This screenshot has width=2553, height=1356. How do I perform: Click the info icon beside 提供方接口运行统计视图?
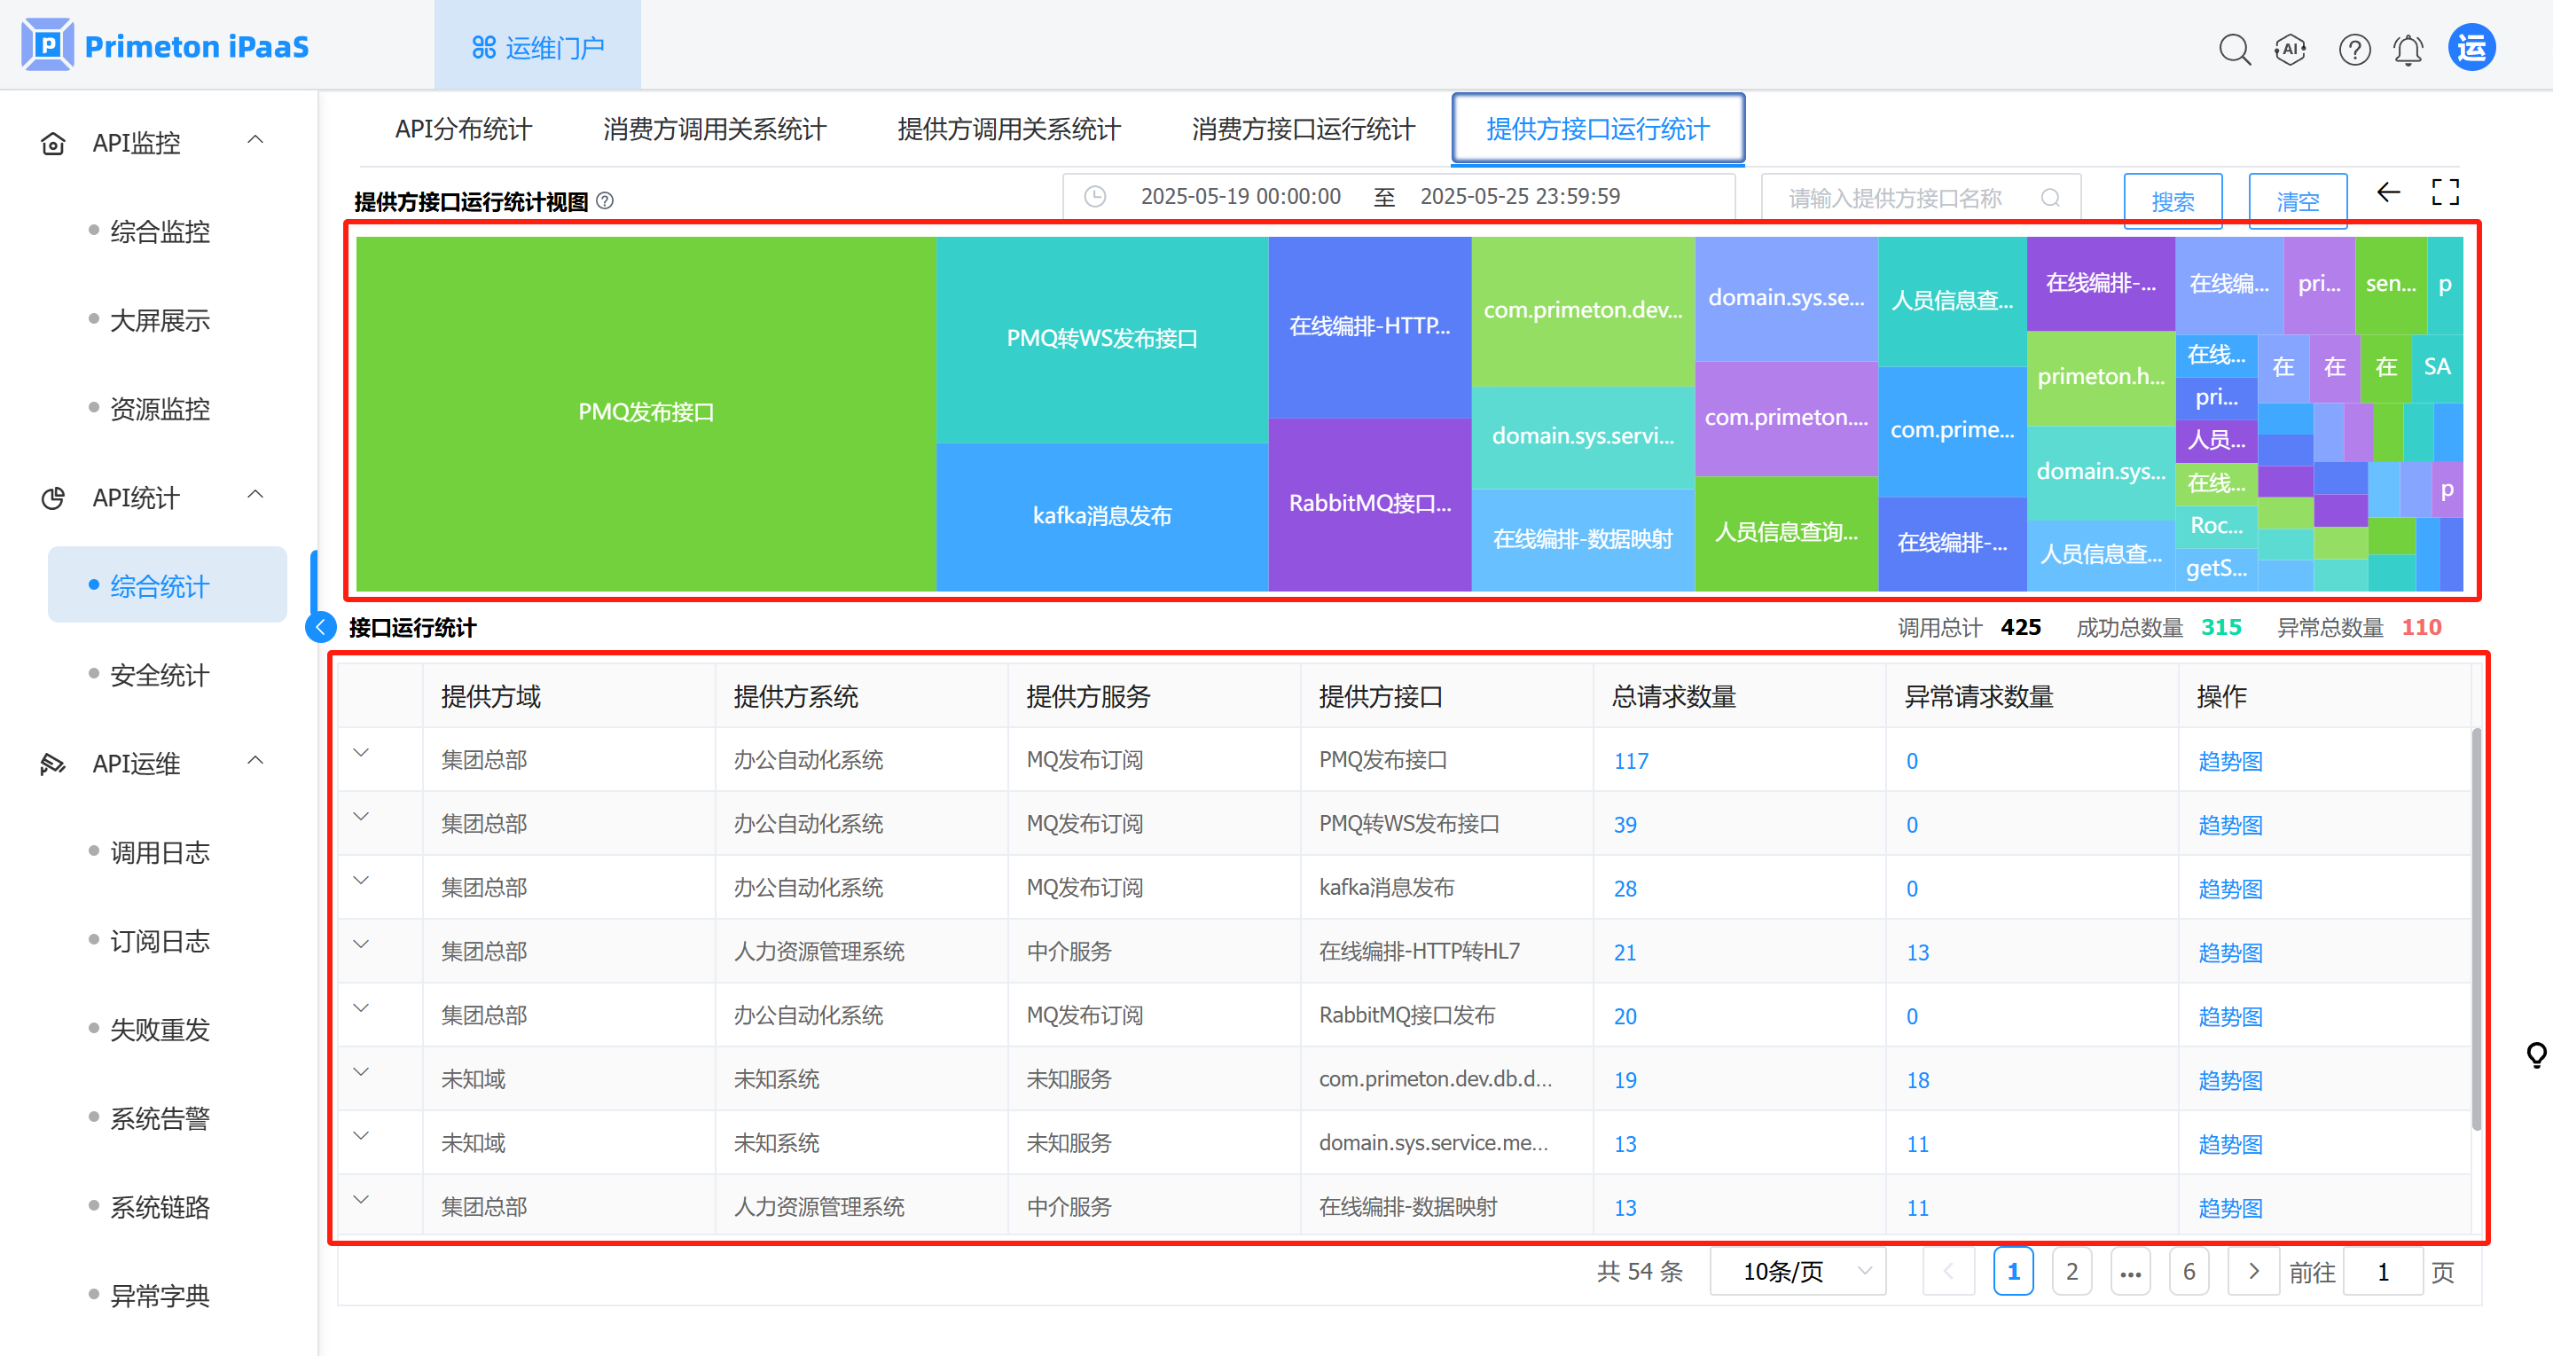pyautogui.click(x=605, y=201)
